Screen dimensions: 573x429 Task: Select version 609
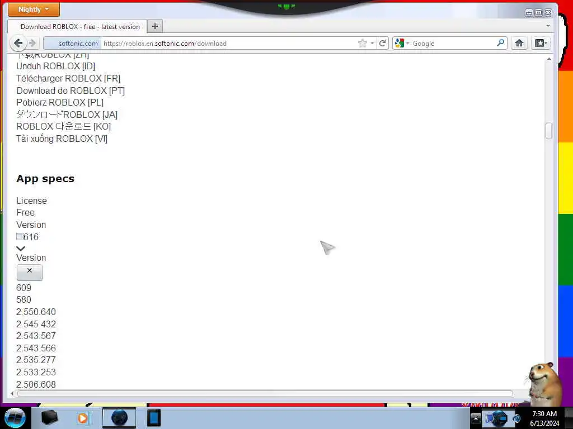[x=24, y=288]
